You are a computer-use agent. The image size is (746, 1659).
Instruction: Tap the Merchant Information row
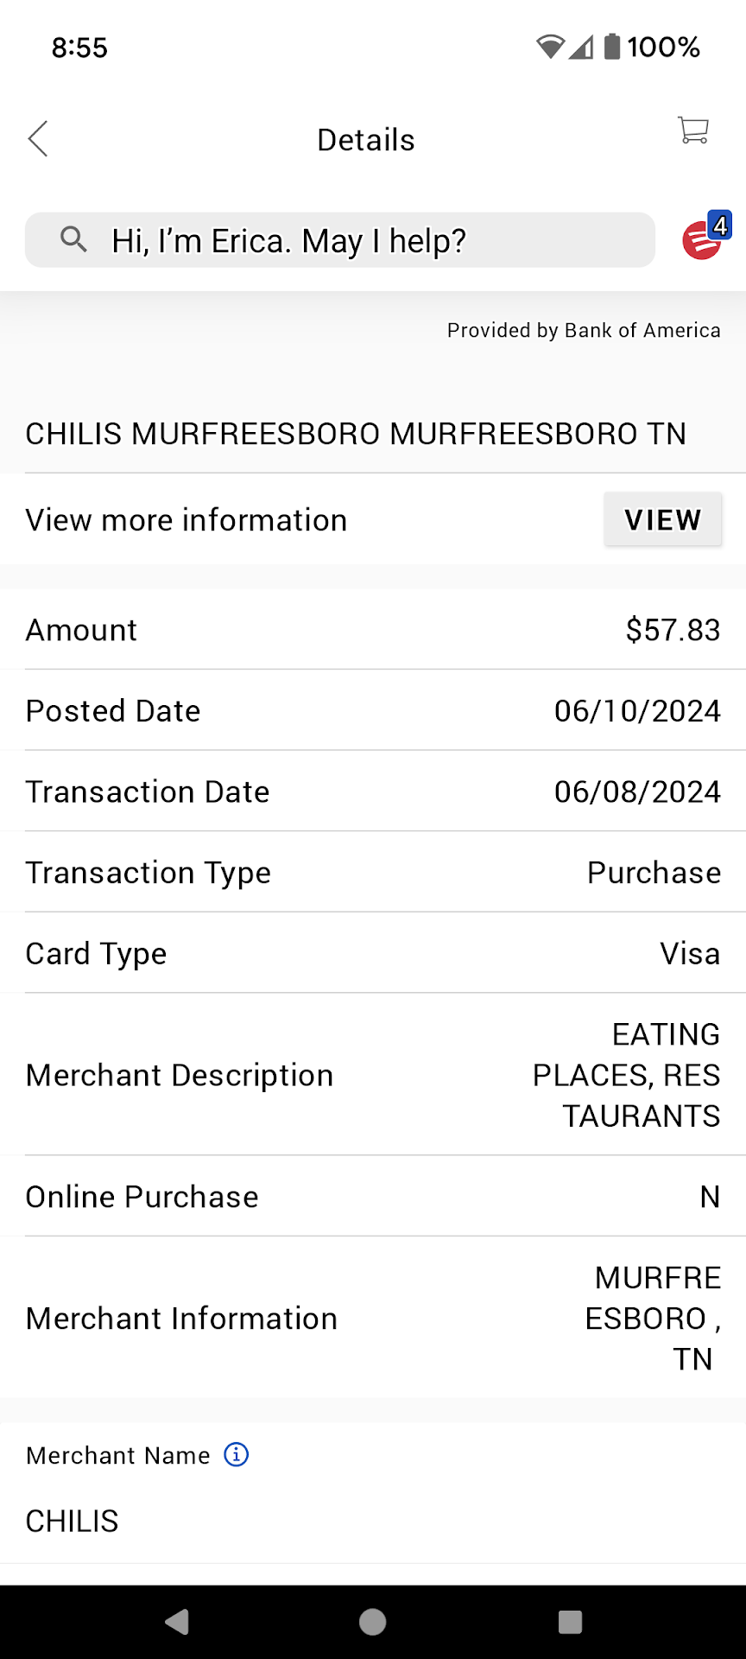click(373, 1319)
